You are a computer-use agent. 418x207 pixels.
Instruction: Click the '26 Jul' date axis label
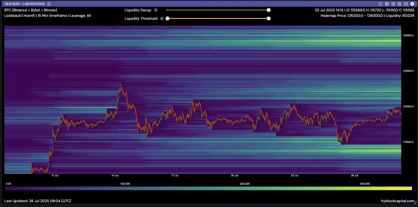(354, 176)
